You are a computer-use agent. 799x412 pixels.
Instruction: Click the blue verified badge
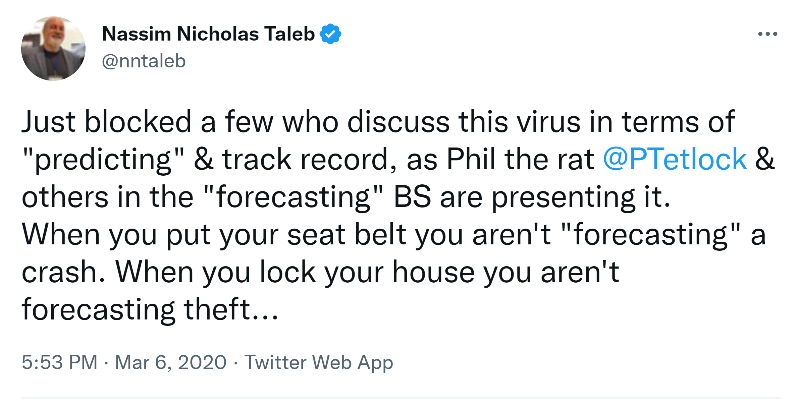pyautogui.click(x=330, y=34)
